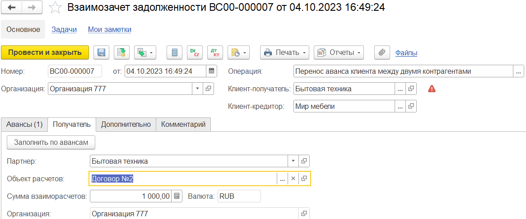Click the paperclip attachment icon
Screen dimensions: 526x219
tap(382, 53)
